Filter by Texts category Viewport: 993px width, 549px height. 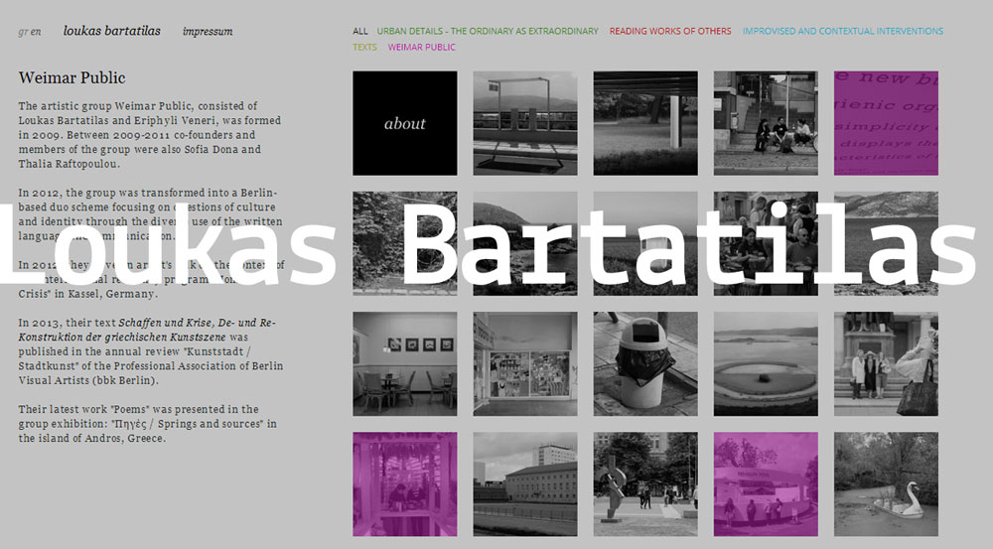pyautogui.click(x=364, y=47)
